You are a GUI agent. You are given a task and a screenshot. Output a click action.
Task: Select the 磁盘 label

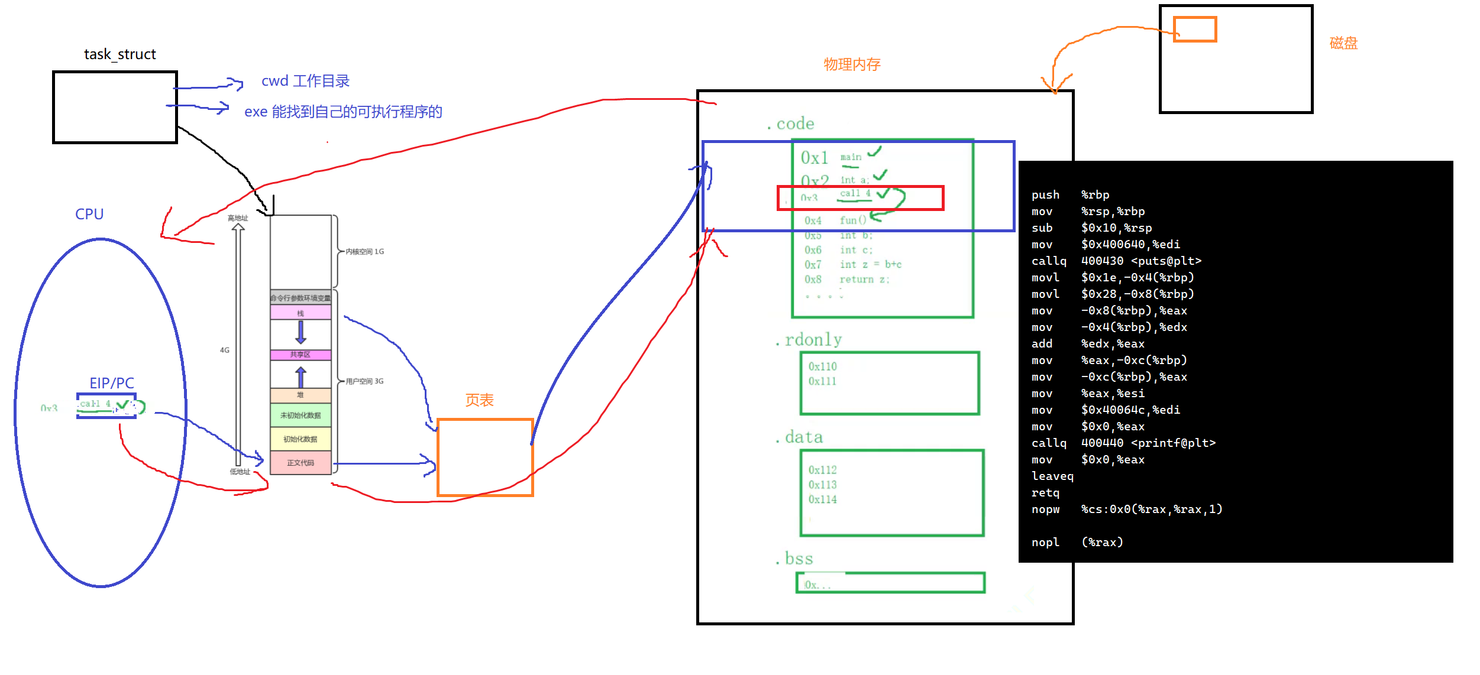[x=1343, y=43]
